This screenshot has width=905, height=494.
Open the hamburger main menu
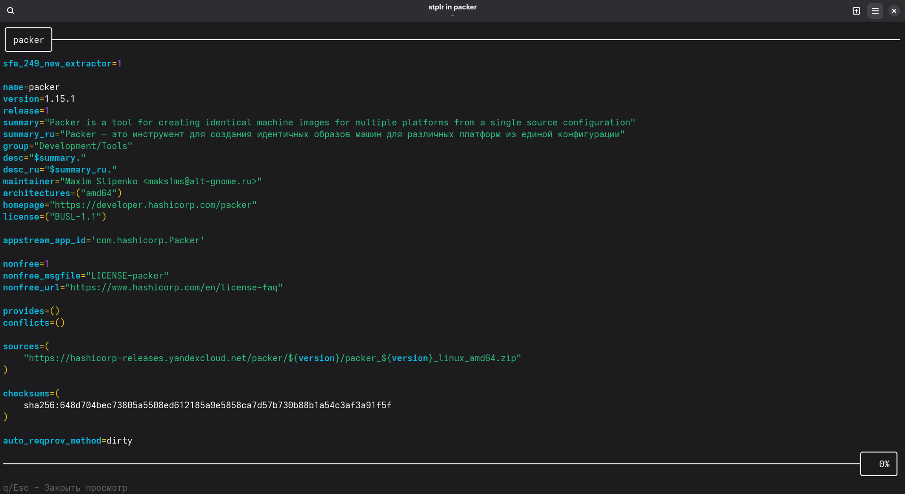(875, 10)
